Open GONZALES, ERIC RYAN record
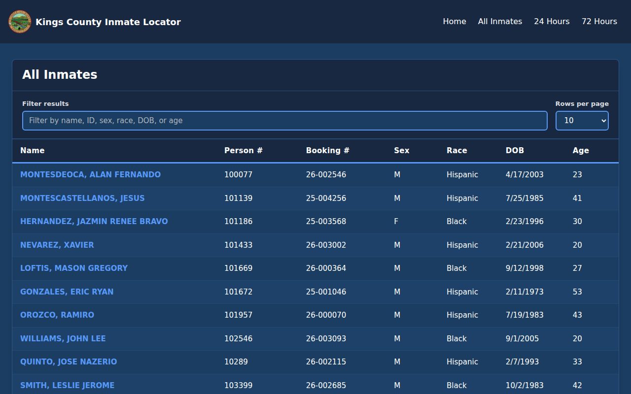Image resolution: width=631 pixels, height=394 pixels. coord(67,292)
